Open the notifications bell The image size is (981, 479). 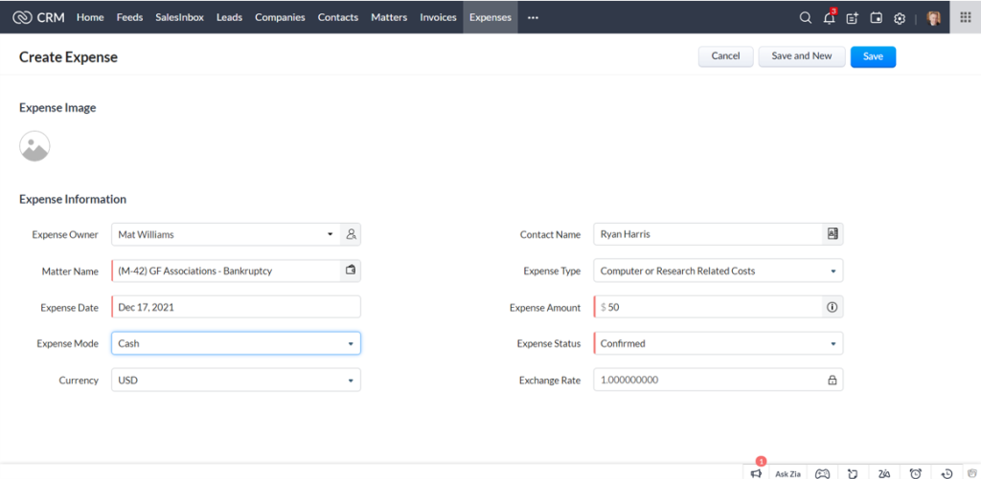[x=829, y=17]
